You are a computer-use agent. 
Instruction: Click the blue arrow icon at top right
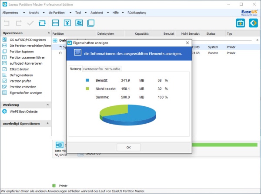pyautogui.click(x=253, y=23)
